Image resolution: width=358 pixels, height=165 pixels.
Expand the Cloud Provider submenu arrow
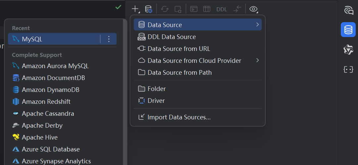257,60
